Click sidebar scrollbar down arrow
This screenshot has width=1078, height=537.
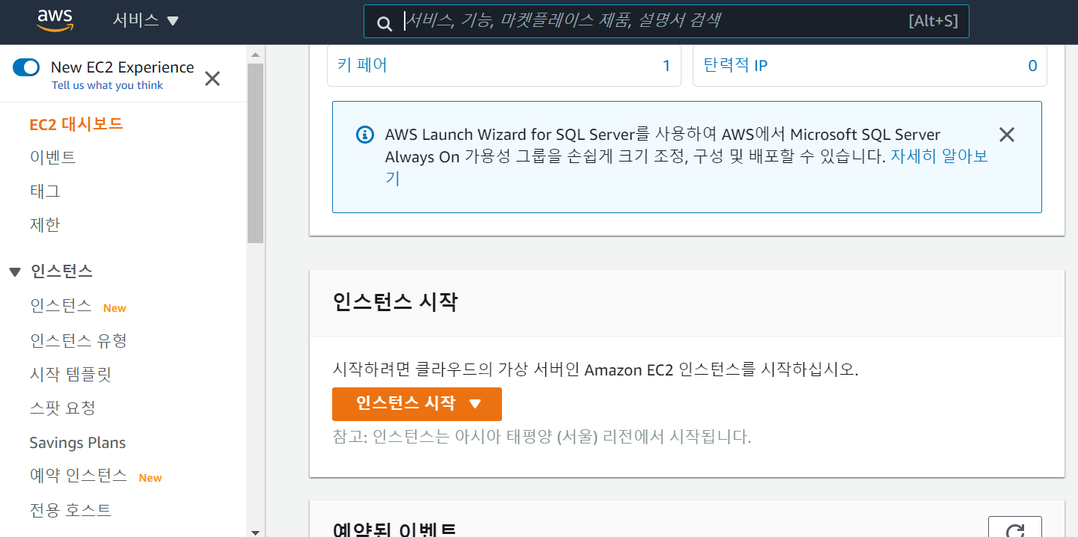point(255,532)
